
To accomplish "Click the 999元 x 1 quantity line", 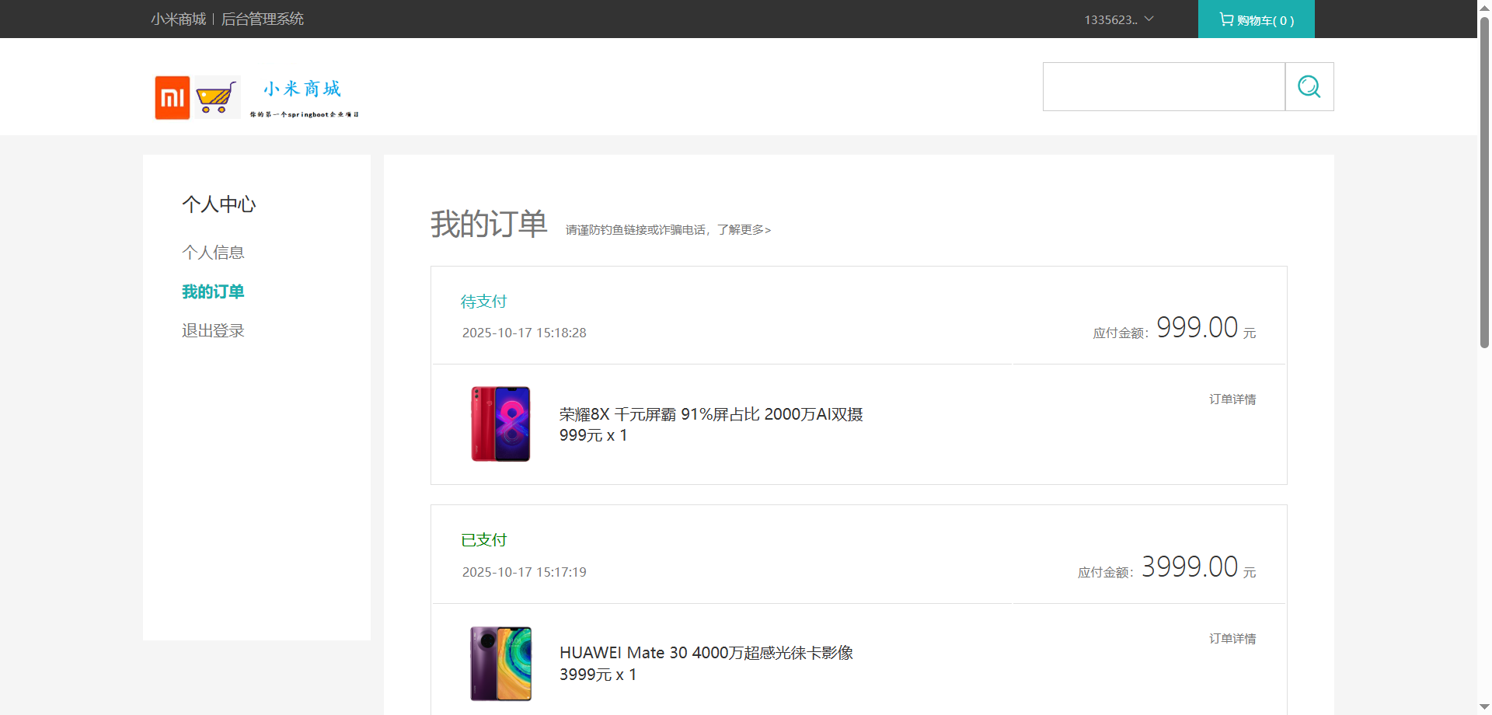I will pyautogui.click(x=594, y=435).
